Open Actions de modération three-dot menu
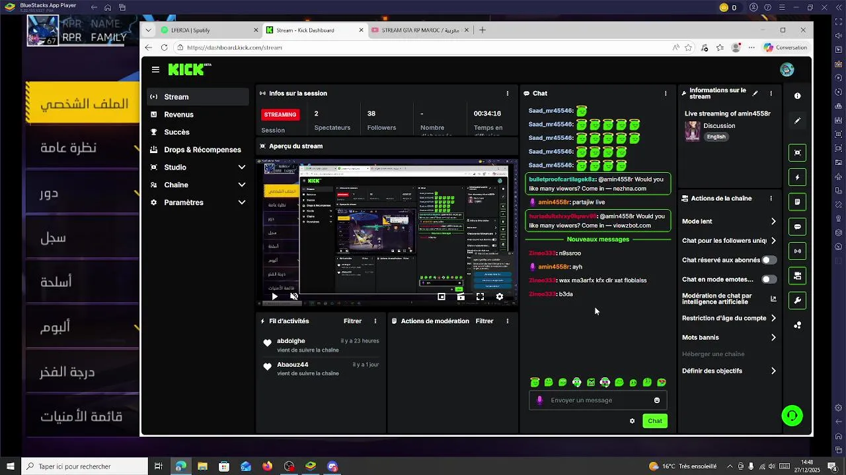Screen dimensions: 846x475 click(x=508, y=321)
